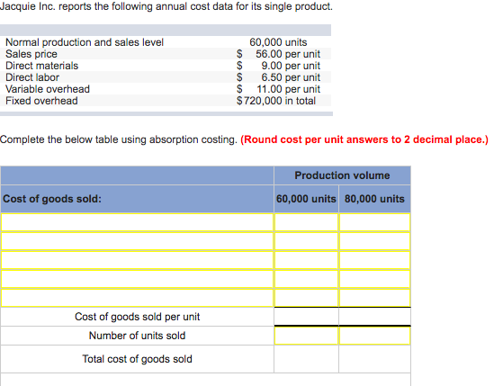Click the '56.00 per unit' value
This screenshot has height=386, width=494.
(x=288, y=54)
